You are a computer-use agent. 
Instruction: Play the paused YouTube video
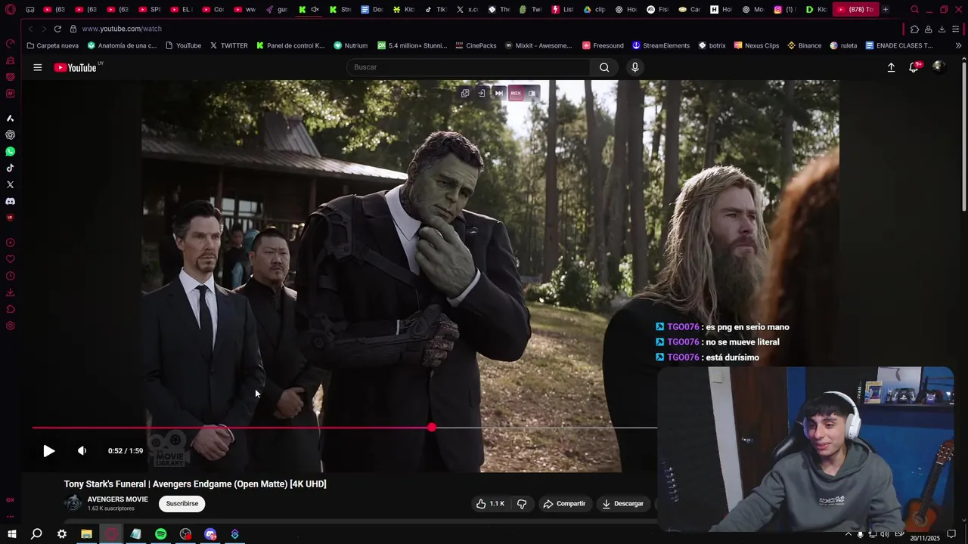tap(48, 451)
